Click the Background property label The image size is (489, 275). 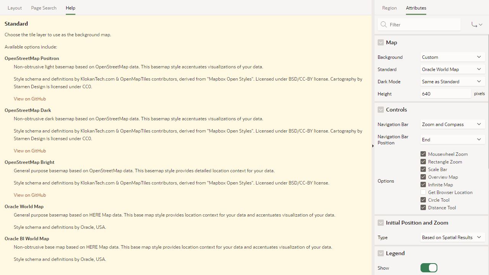tap(390, 57)
